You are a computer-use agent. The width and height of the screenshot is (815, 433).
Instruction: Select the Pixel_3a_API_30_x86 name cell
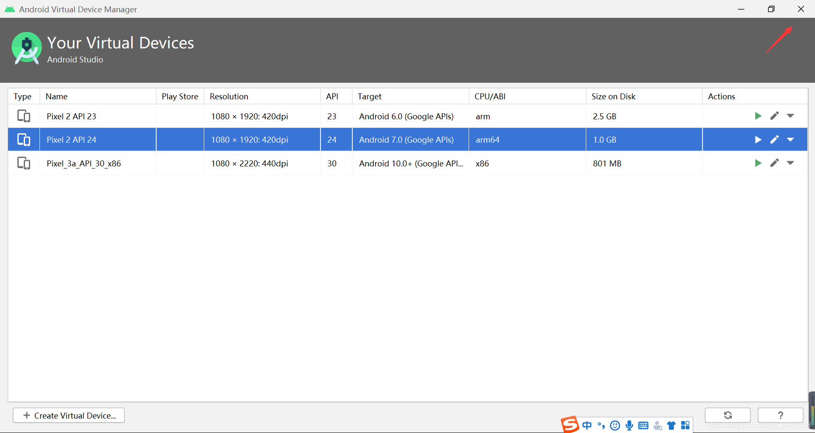(98, 163)
